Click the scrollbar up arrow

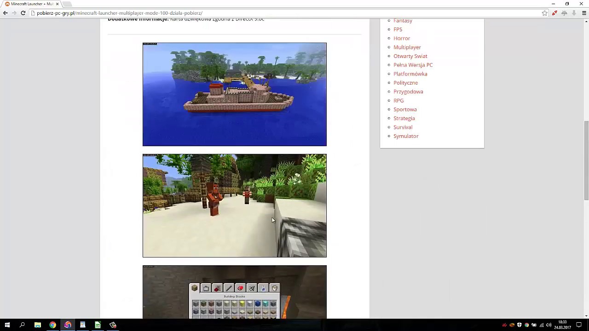tap(586, 21)
